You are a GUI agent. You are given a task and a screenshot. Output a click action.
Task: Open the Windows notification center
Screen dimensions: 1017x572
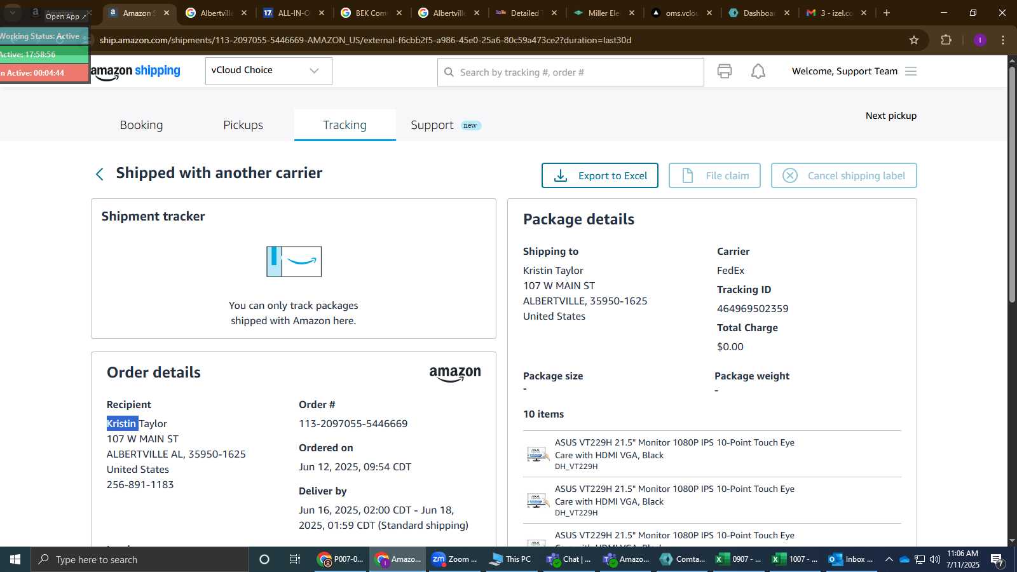click(998, 560)
